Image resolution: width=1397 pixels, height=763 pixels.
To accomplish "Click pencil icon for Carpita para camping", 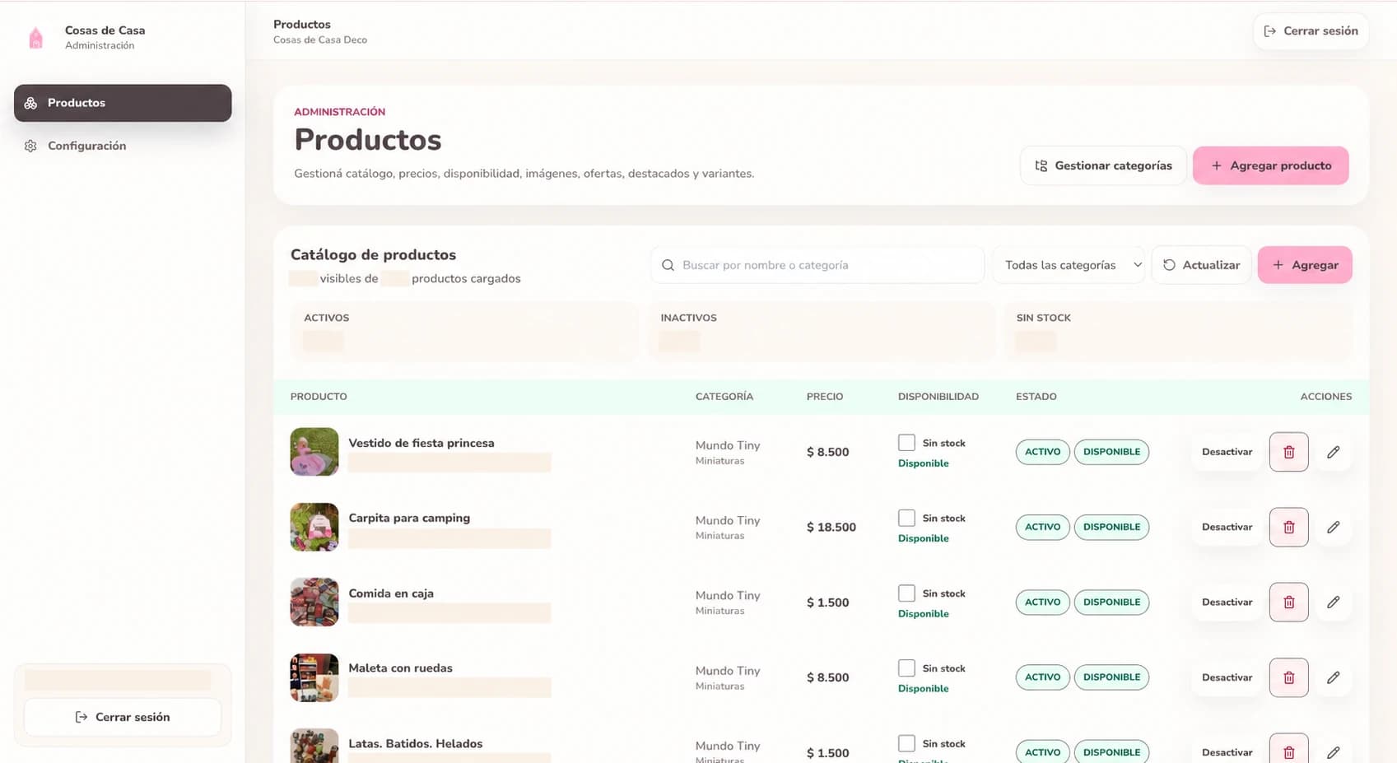I will point(1333,527).
